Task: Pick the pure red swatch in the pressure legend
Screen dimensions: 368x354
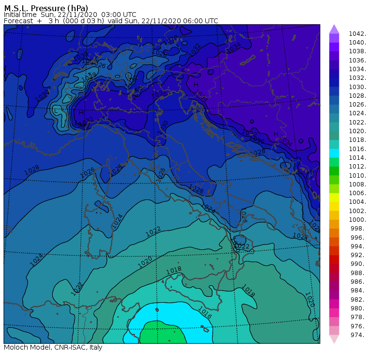Action: [x=334, y=260]
